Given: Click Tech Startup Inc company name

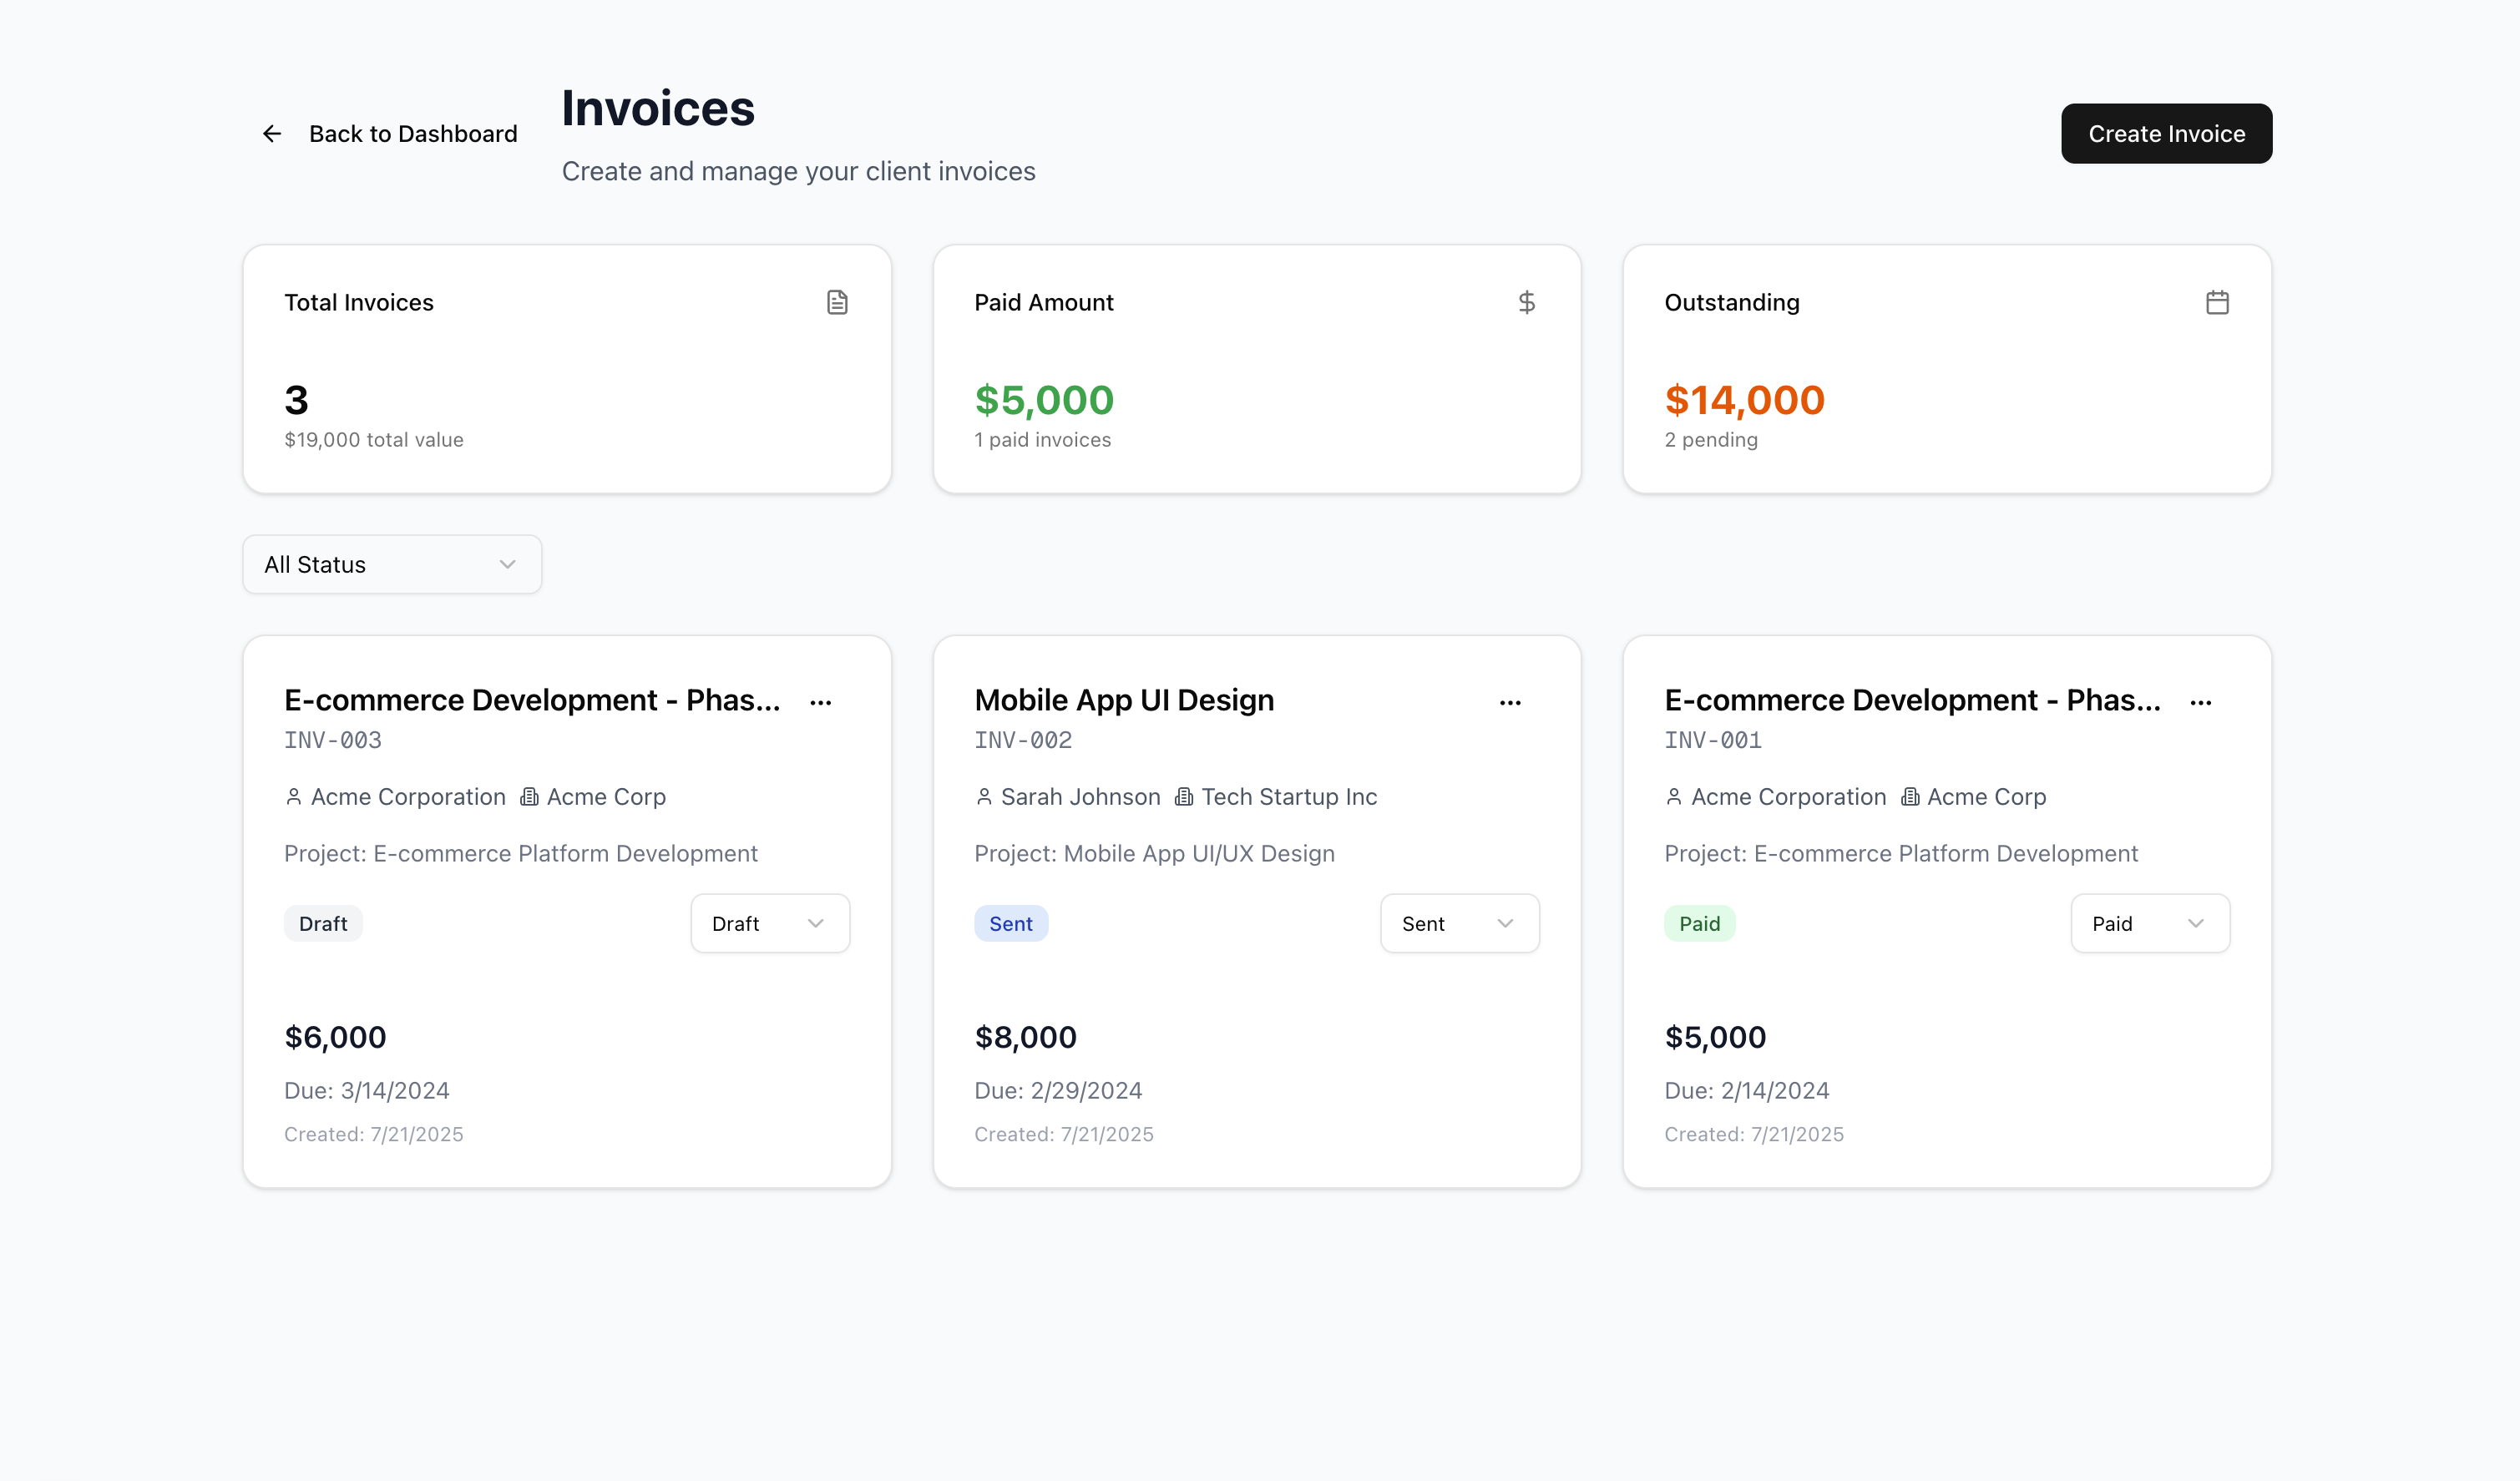Looking at the screenshot, I should [1289, 797].
